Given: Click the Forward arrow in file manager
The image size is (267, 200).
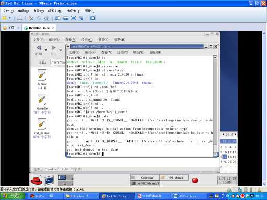Looking at the screenshot, I should point(53,48).
